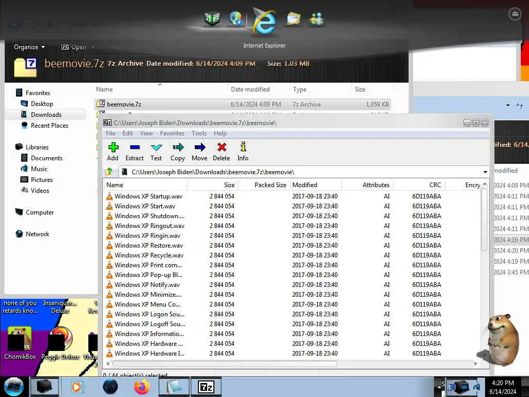Sort by Attributes column header
This screenshot has height=397, width=529.
[x=367, y=185]
